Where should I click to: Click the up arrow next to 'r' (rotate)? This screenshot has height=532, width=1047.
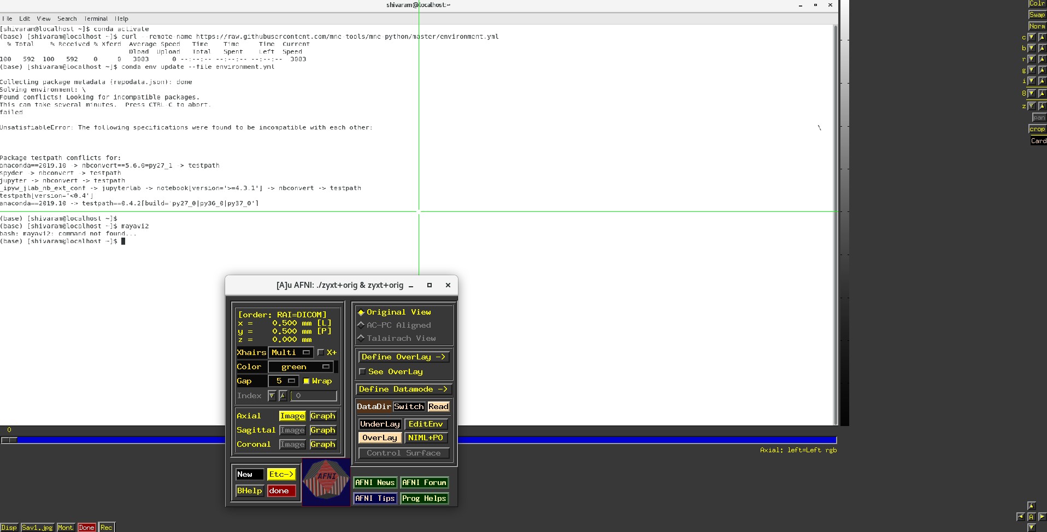[1042, 59]
